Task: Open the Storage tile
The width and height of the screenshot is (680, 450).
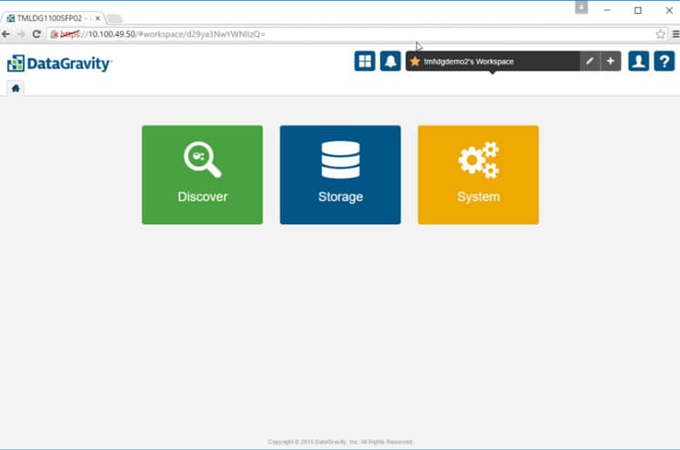Action: [x=340, y=175]
